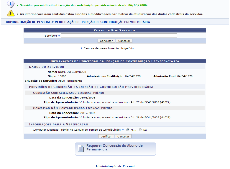Follow the Administração de Pessoal footer link

[115, 166]
